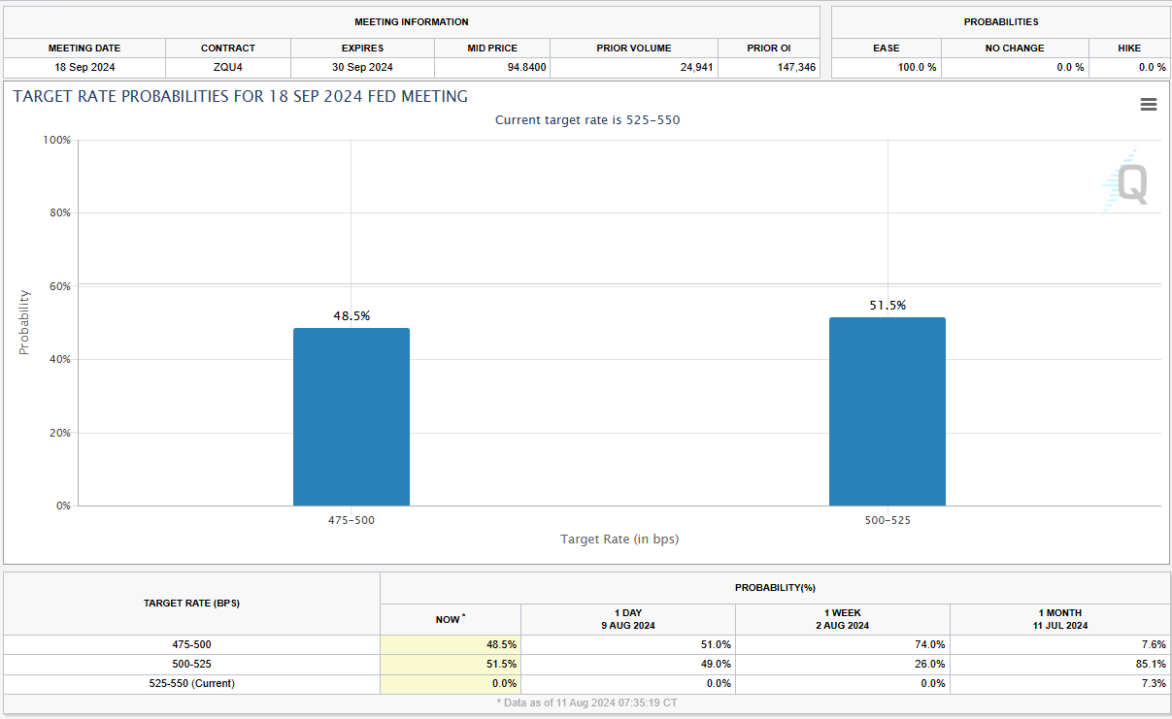Click the 475-500 probability bar
This screenshot has height=719, width=1172.
[x=352, y=417]
